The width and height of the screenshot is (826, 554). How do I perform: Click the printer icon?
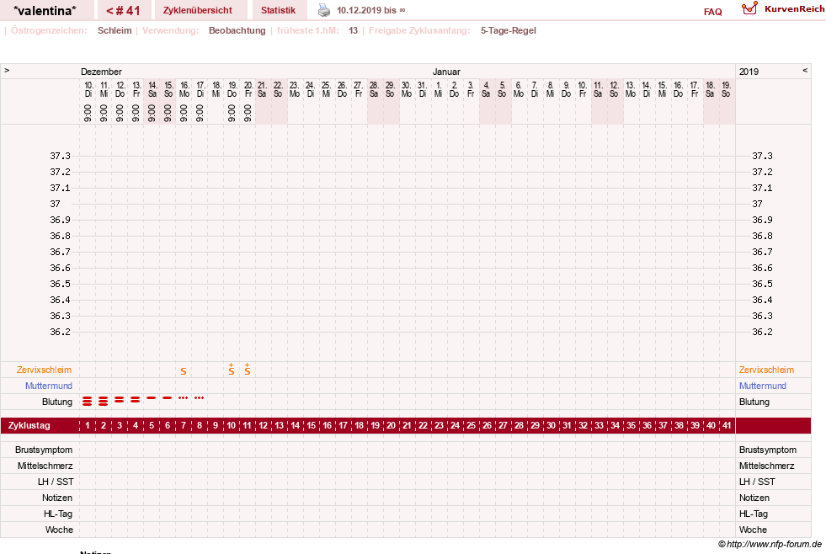pyautogui.click(x=324, y=11)
